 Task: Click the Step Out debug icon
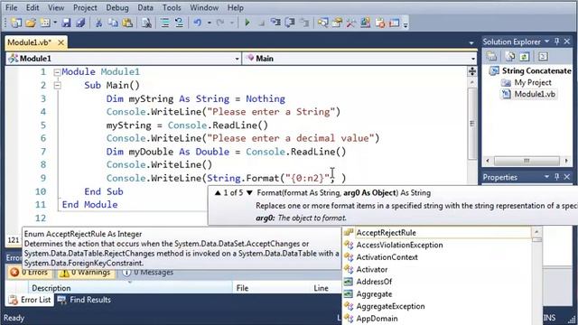click(x=304, y=23)
